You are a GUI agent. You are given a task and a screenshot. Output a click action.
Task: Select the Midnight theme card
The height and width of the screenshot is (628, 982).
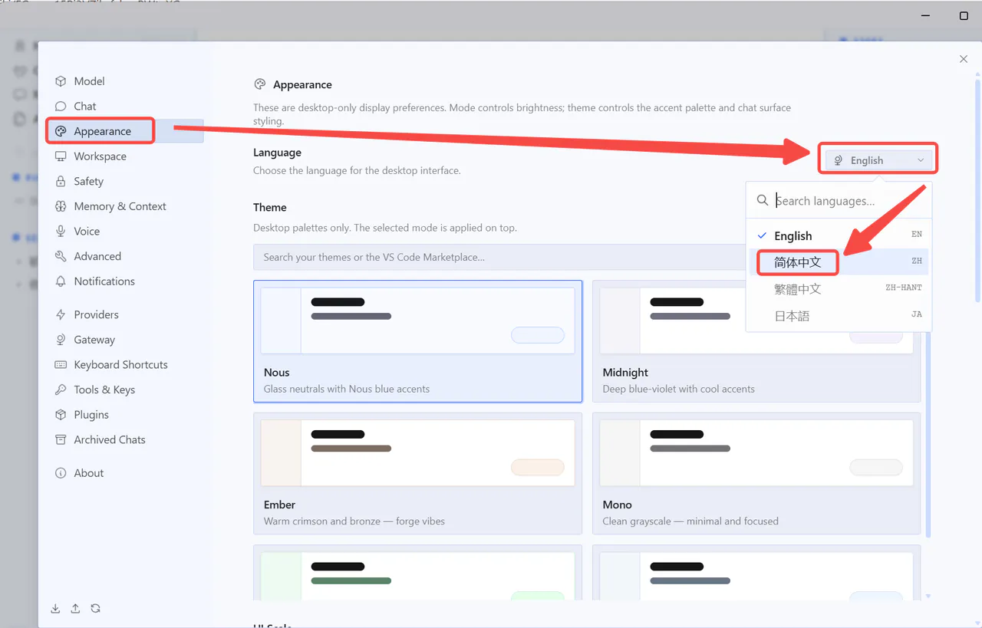(x=756, y=341)
